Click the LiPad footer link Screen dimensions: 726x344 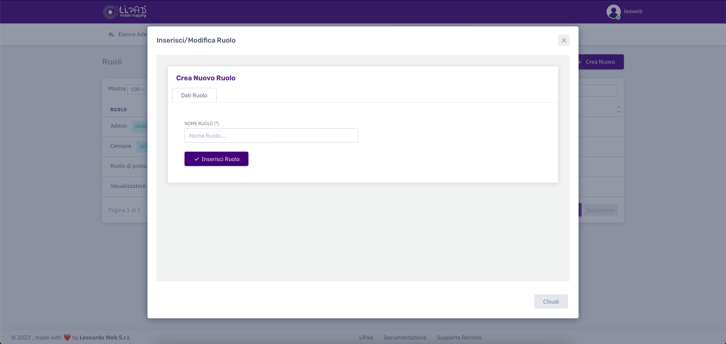click(x=366, y=338)
